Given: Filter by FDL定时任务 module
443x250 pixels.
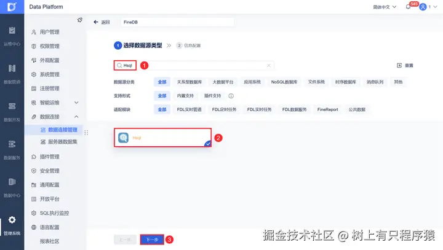Looking at the screenshot, I should pyautogui.click(x=224, y=109).
